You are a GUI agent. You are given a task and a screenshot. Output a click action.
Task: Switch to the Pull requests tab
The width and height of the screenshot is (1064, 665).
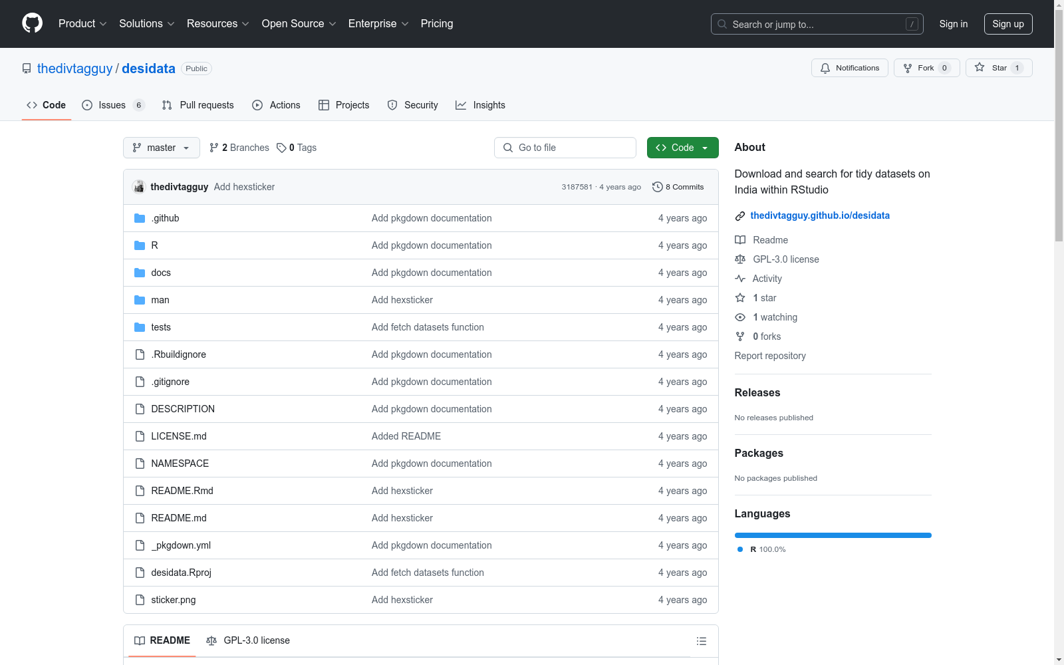pos(198,105)
